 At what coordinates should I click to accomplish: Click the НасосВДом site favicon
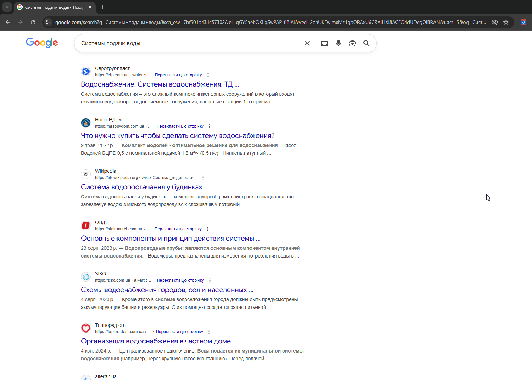click(x=86, y=123)
